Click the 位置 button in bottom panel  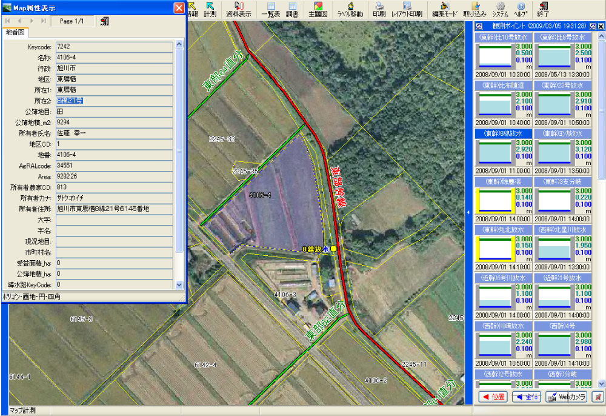pyautogui.click(x=493, y=397)
